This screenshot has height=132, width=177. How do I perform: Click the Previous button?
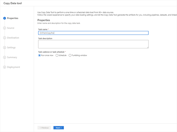pos(44,128)
